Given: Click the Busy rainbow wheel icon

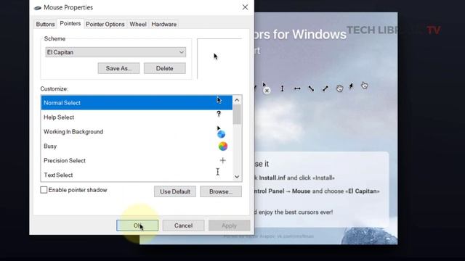Looking at the screenshot, I should coord(223,146).
